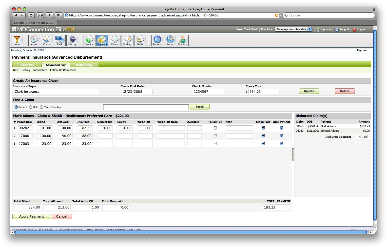Switch to the Patient Pay tab
Screen dimensions: 387x248
[x=84, y=65]
